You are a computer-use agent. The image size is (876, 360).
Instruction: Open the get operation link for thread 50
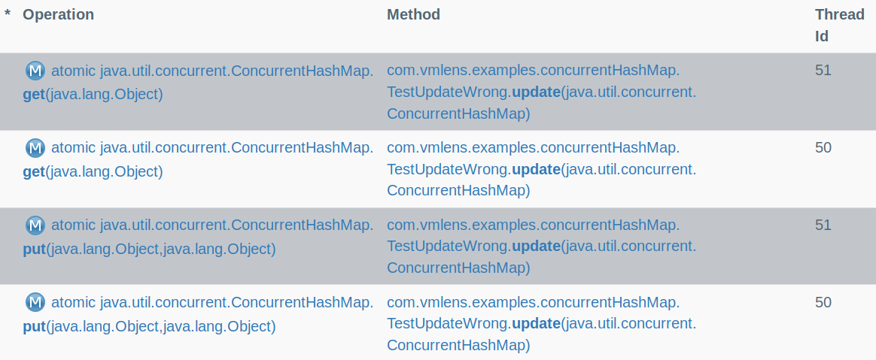pyautogui.click(x=199, y=159)
